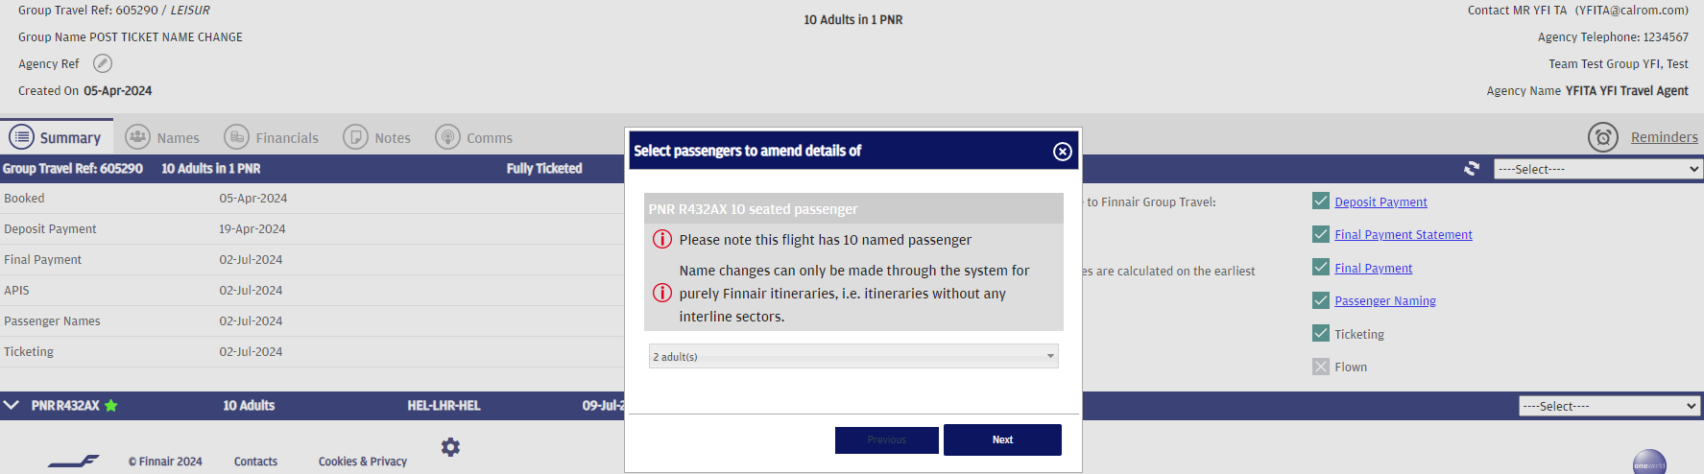Click the Next button

[x=1002, y=439]
